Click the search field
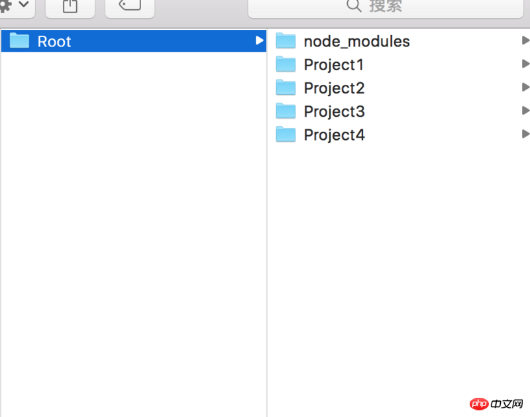This screenshot has width=530, height=417. (x=388, y=7)
